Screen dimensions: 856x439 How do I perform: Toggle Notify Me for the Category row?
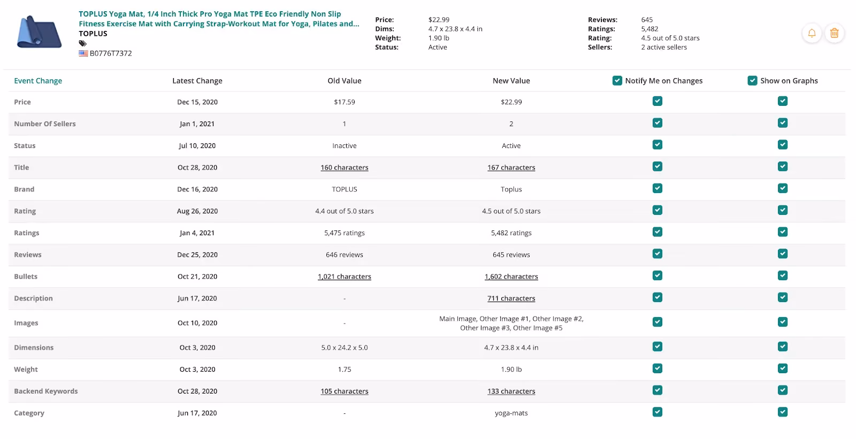(658, 412)
